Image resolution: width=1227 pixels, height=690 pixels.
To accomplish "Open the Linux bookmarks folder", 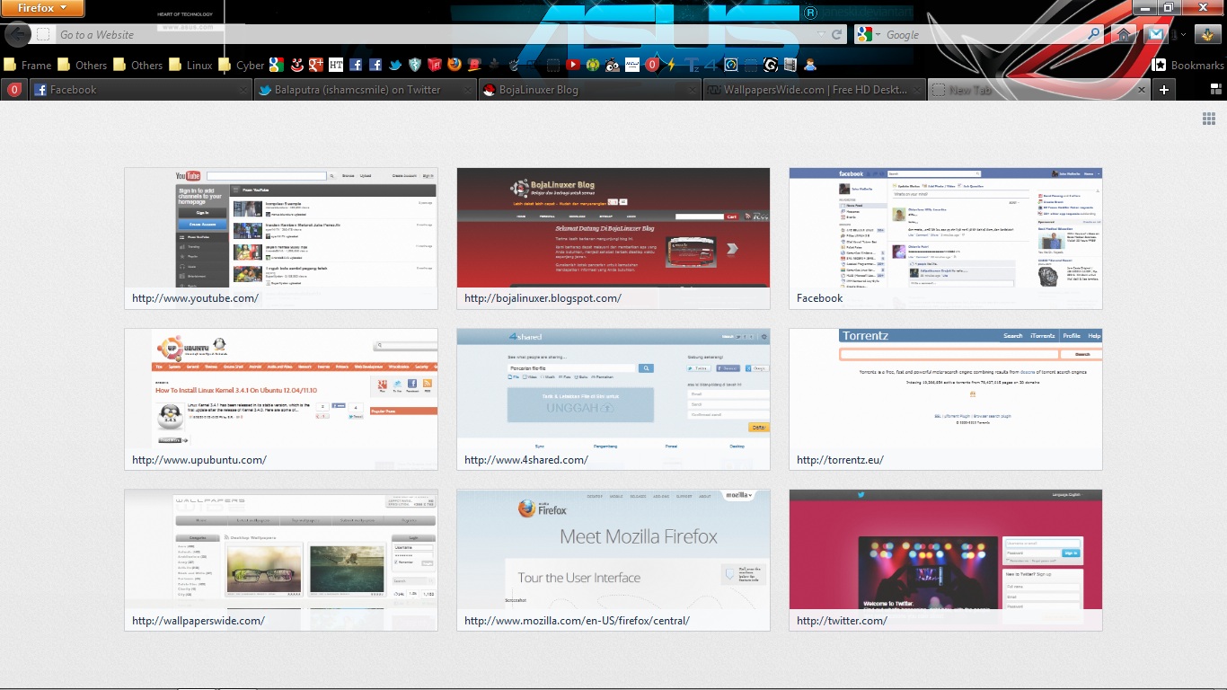I will 190,65.
